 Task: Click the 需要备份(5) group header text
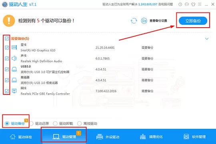(x=20, y=38)
